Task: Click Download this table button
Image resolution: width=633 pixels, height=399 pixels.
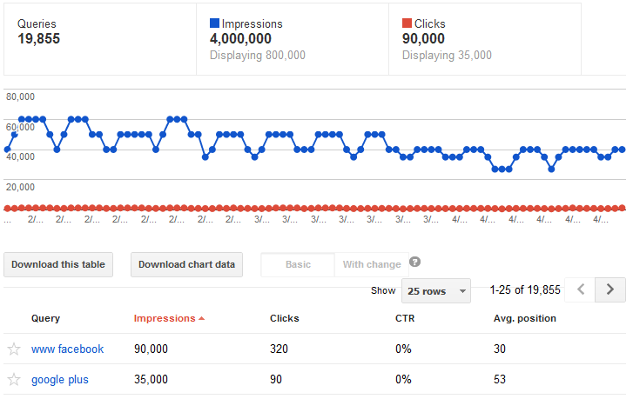Action: pos(58,264)
